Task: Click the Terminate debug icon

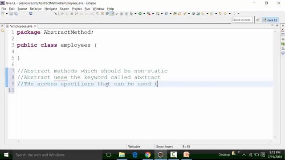Action: click(72, 14)
